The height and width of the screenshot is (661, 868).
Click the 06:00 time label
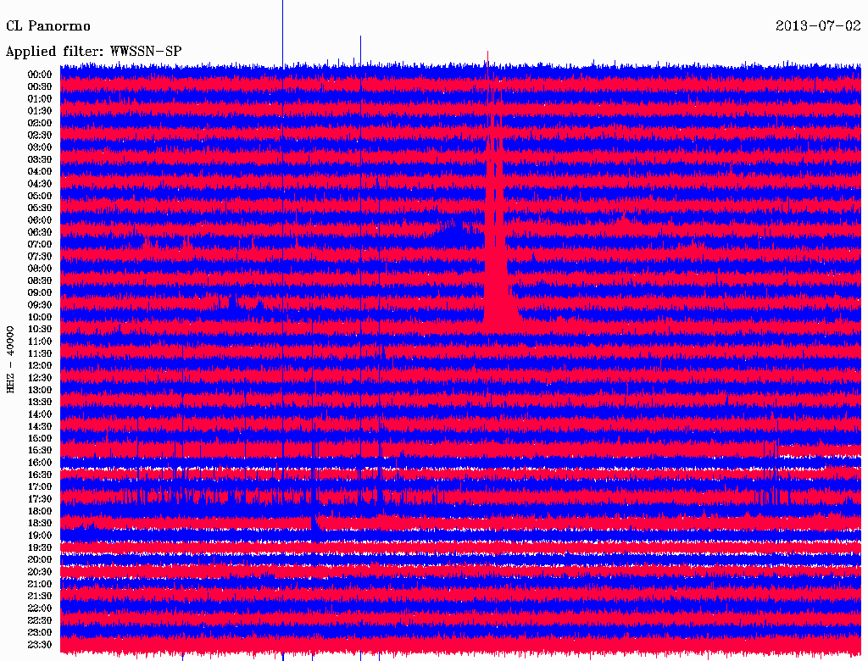pyautogui.click(x=39, y=219)
